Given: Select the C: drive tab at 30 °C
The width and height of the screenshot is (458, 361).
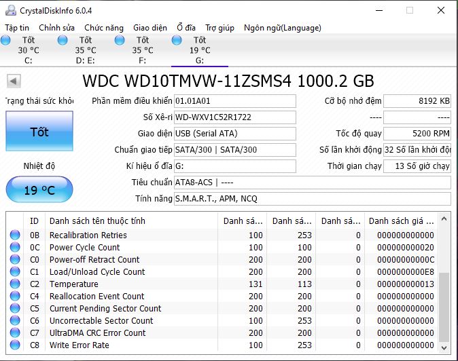Looking at the screenshot, I should click(29, 50).
